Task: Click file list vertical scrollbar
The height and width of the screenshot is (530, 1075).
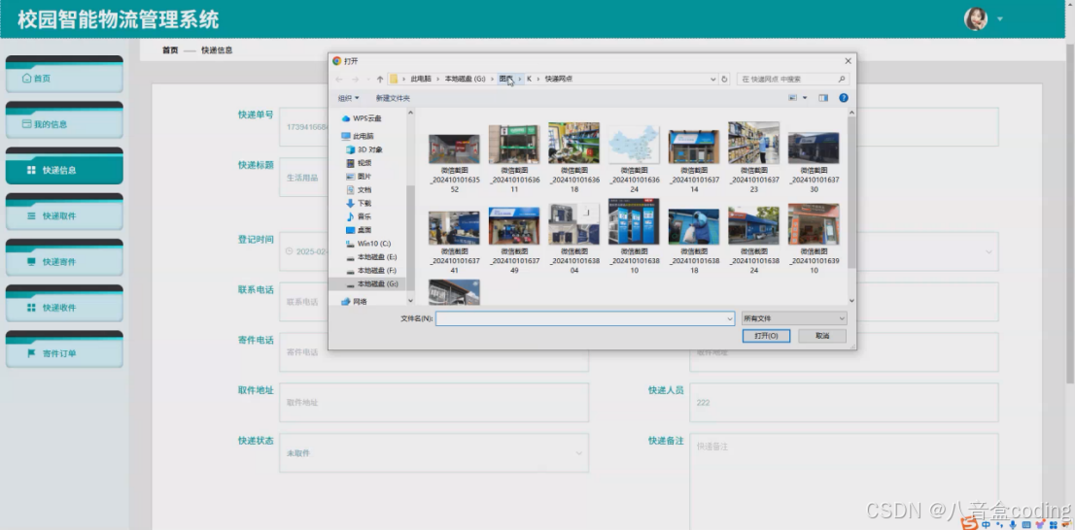Action: (851, 192)
